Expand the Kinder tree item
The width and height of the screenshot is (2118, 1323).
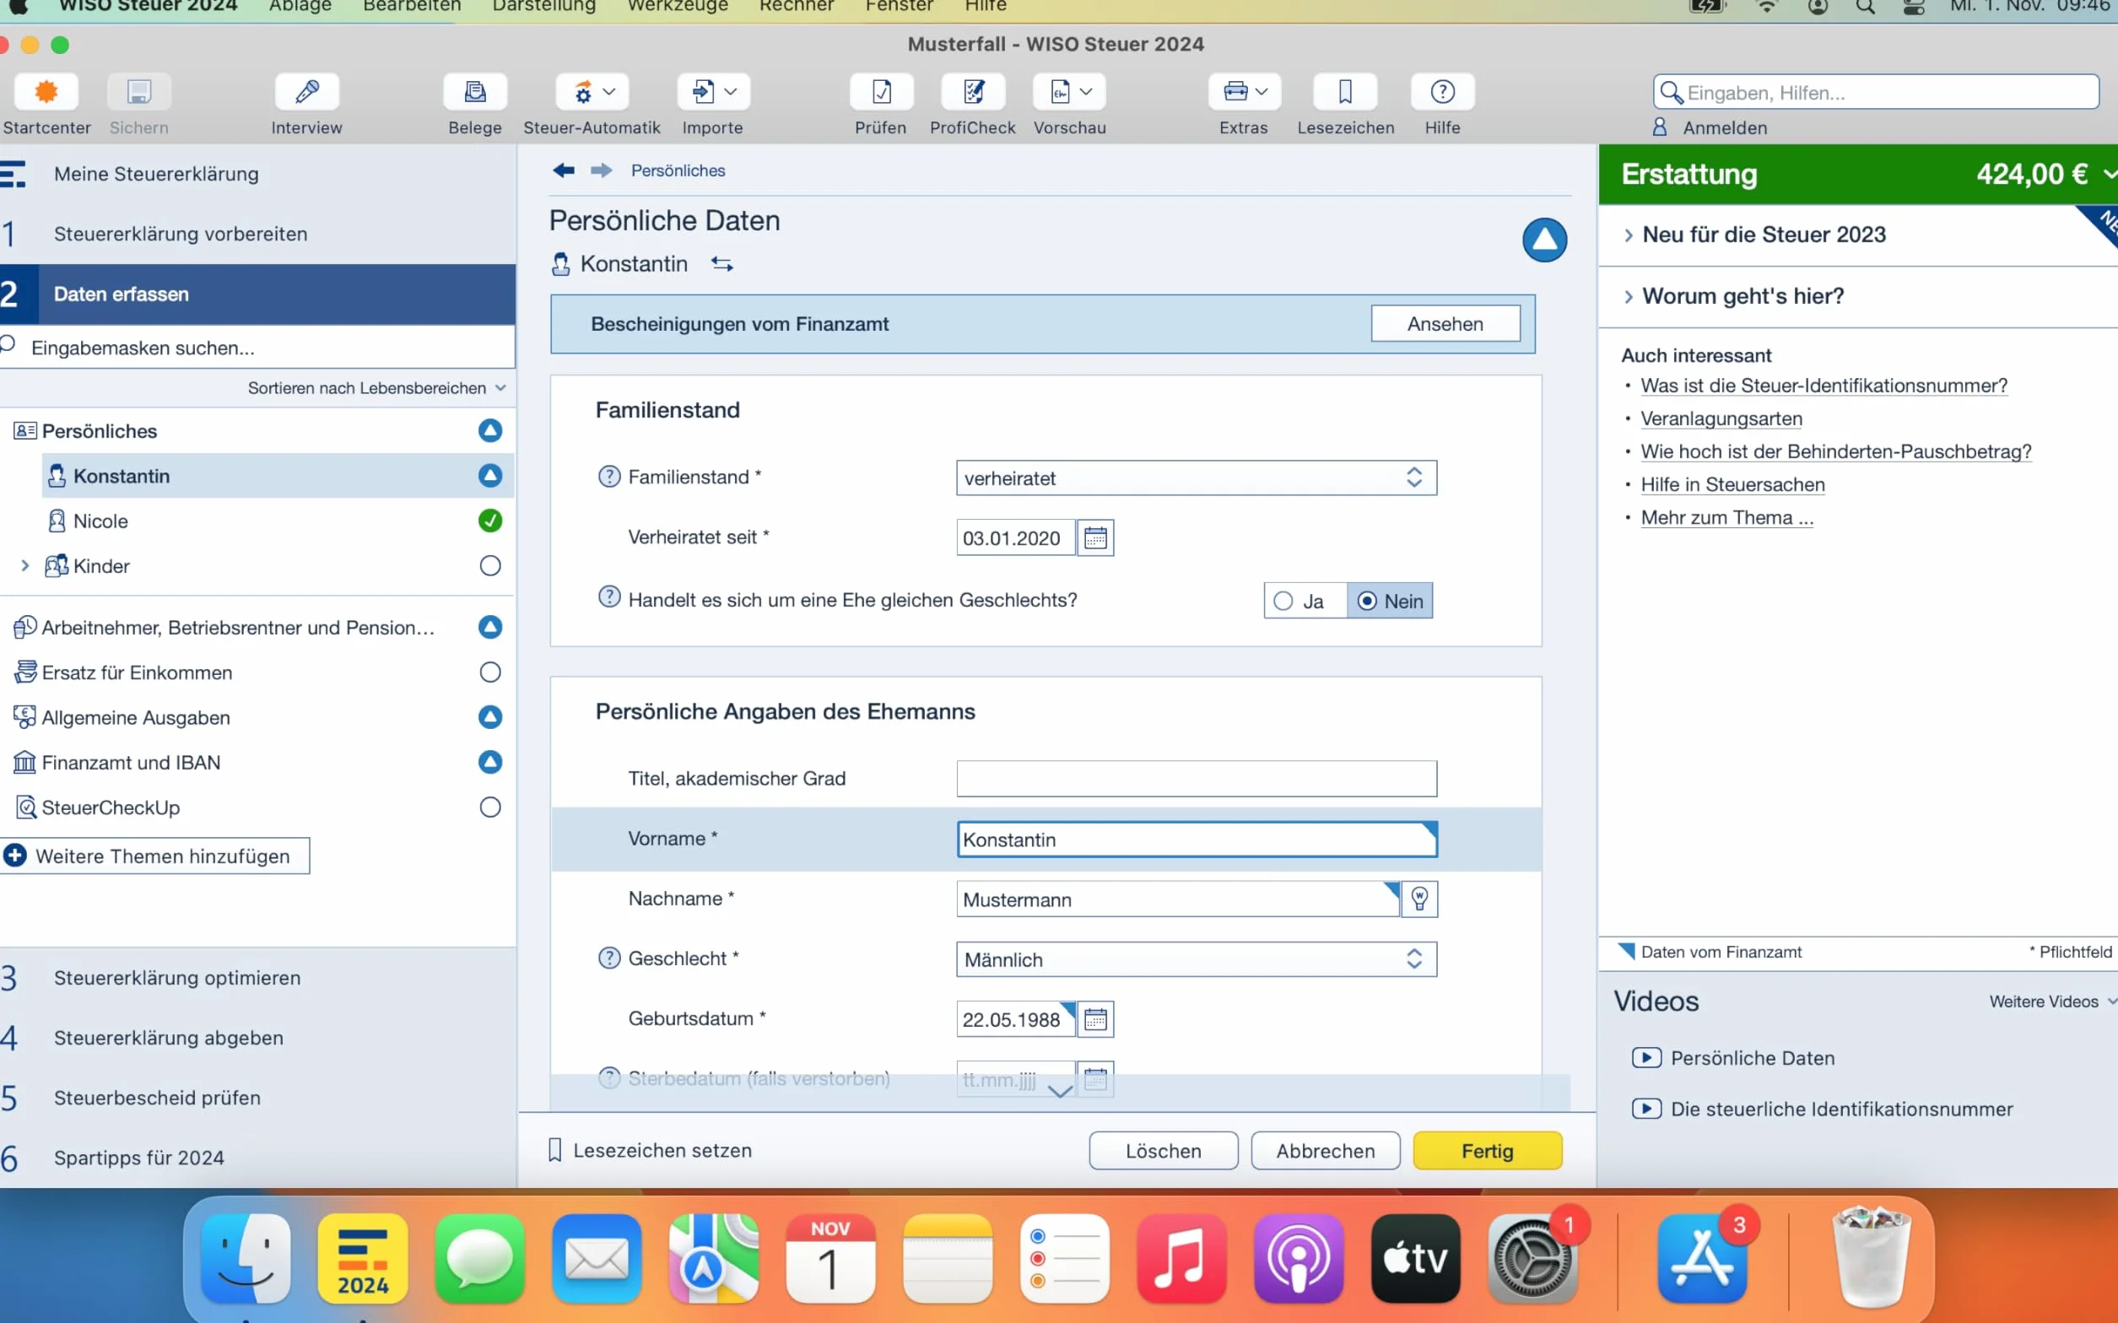pos(25,566)
